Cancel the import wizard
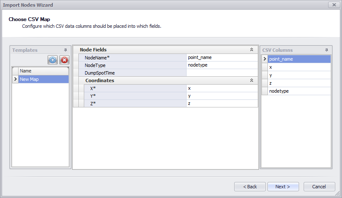 (319, 187)
